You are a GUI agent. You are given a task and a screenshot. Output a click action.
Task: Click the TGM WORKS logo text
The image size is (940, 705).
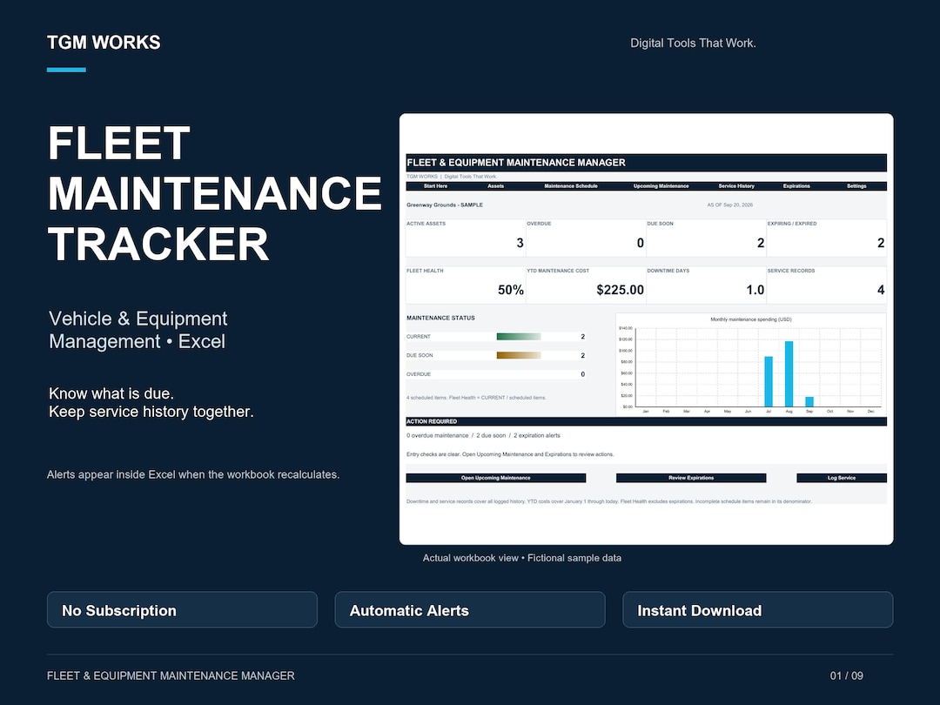click(x=104, y=43)
